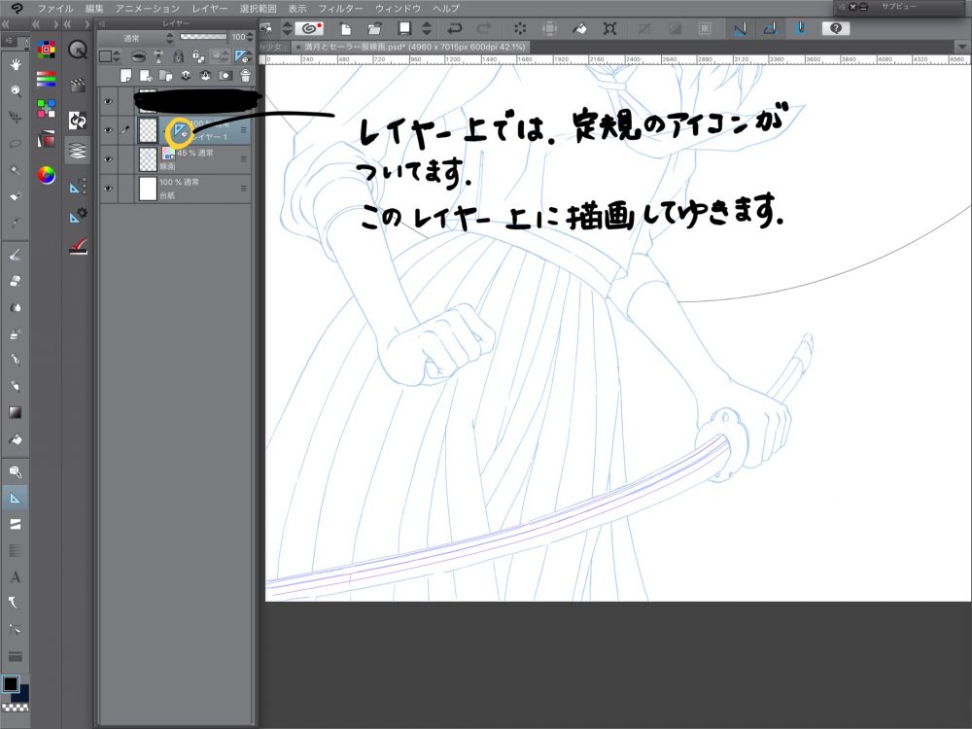
Task: Select the Fill bucket tool in toolbox
Action: [15, 439]
